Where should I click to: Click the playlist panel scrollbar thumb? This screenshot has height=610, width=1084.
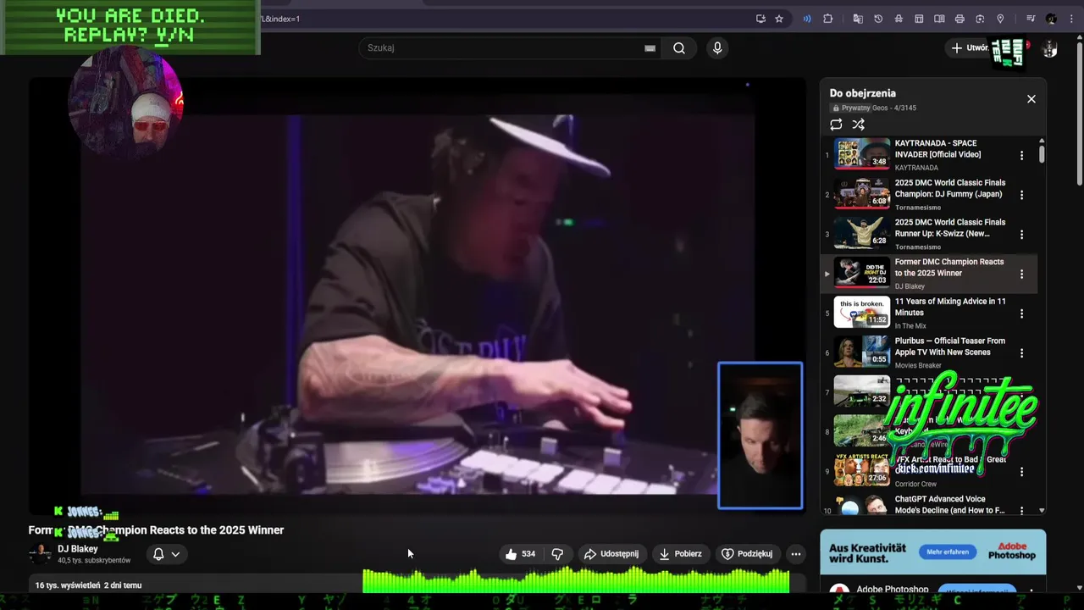tap(1042, 154)
